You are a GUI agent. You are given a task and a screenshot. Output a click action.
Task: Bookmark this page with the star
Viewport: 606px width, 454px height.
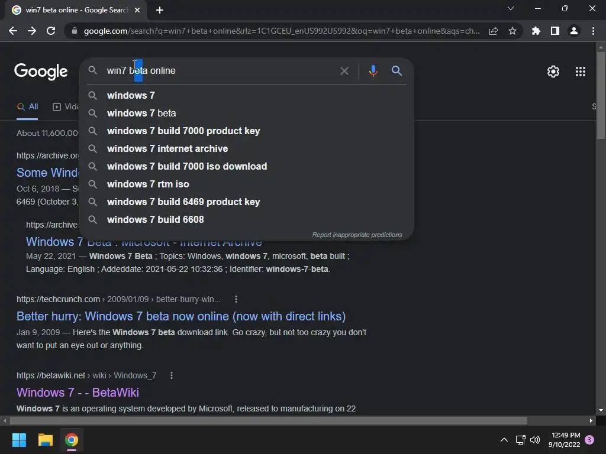tap(512, 31)
